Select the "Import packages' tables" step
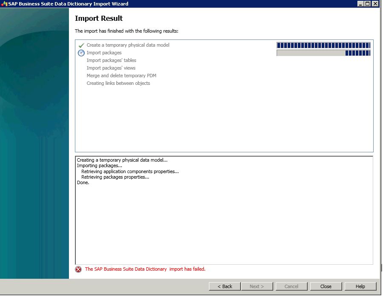 pyautogui.click(x=111, y=60)
